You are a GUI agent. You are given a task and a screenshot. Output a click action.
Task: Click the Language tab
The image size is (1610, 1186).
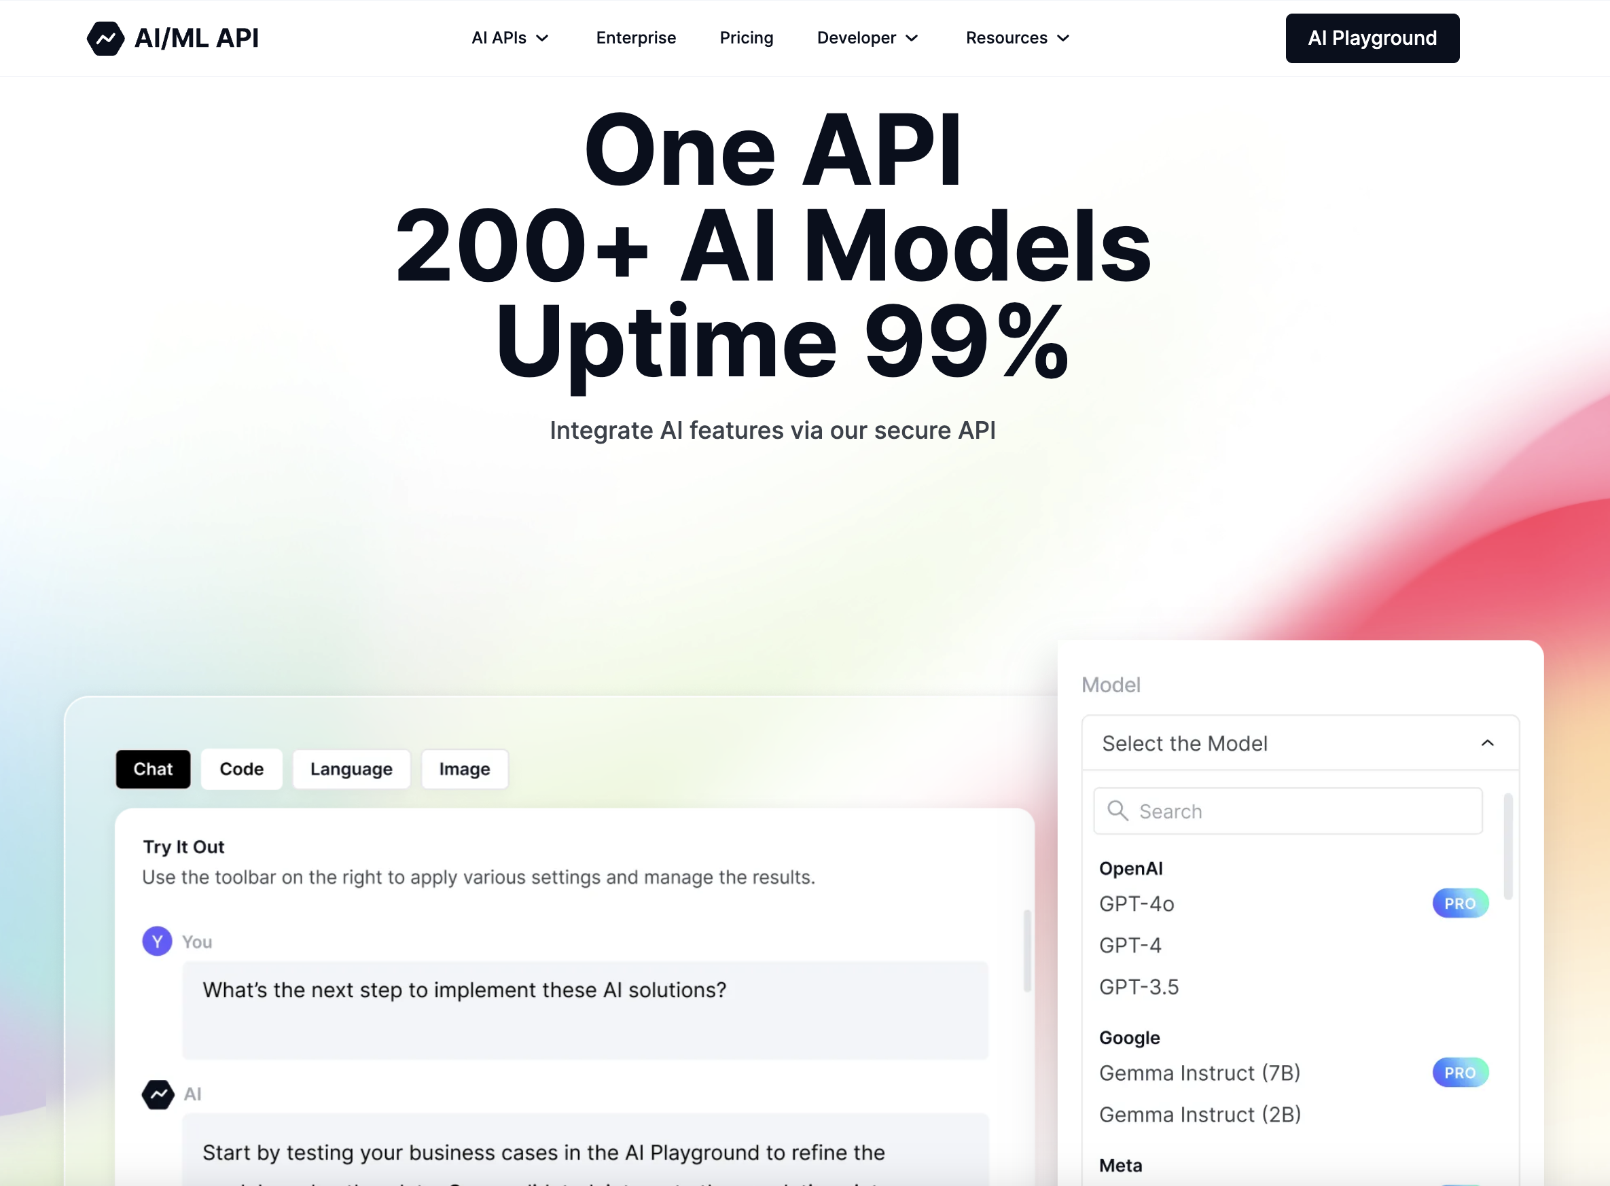pos(351,768)
